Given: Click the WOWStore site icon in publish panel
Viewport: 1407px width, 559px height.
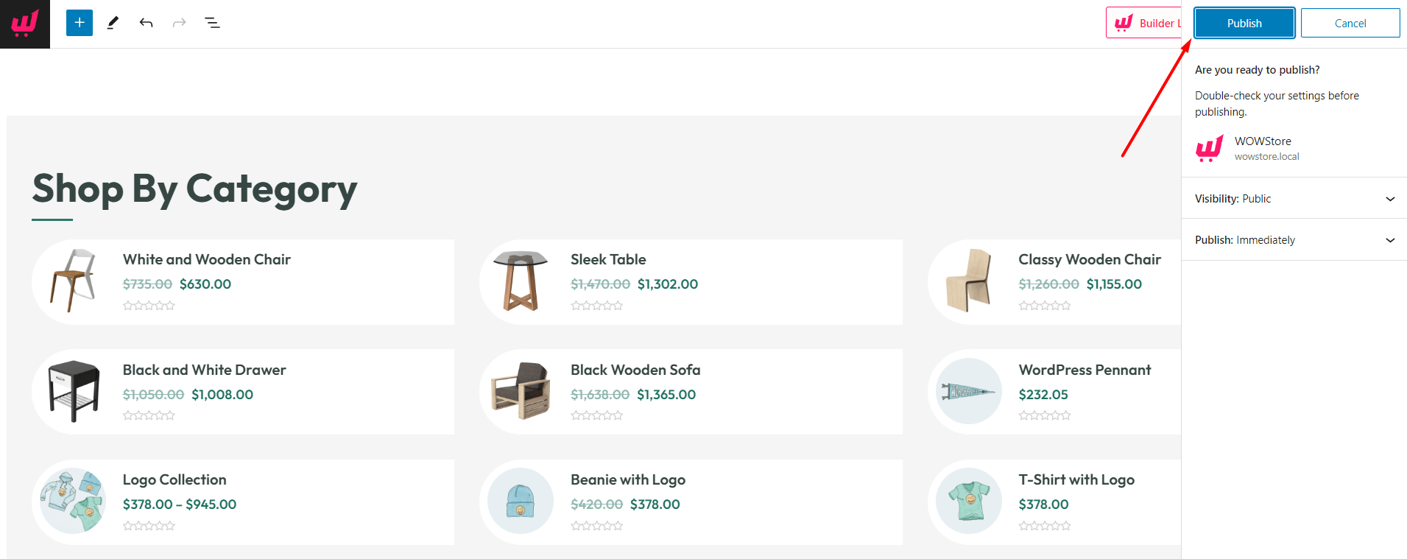Looking at the screenshot, I should pyautogui.click(x=1209, y=148).
